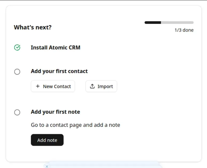Viewport: 207px width, 168px height.
Task: Click the green checkmark beside Install Atomic CRM
Action: tap(17, 48)
